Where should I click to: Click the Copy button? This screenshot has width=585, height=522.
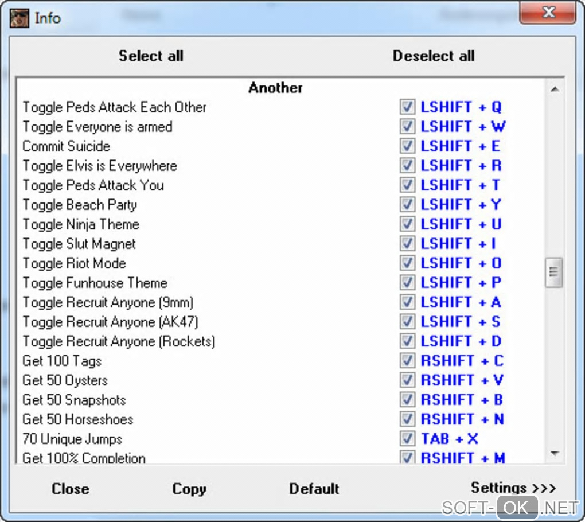pyautogui.click(x=189, y=489)
